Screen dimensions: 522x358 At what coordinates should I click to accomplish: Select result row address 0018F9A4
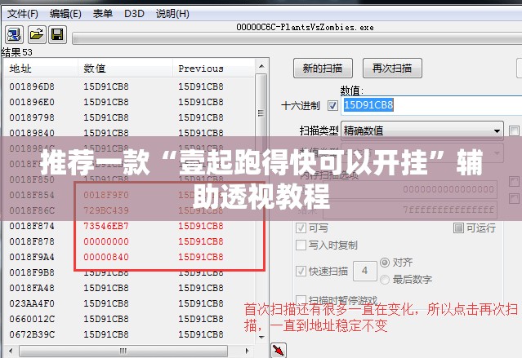point(129,257)
